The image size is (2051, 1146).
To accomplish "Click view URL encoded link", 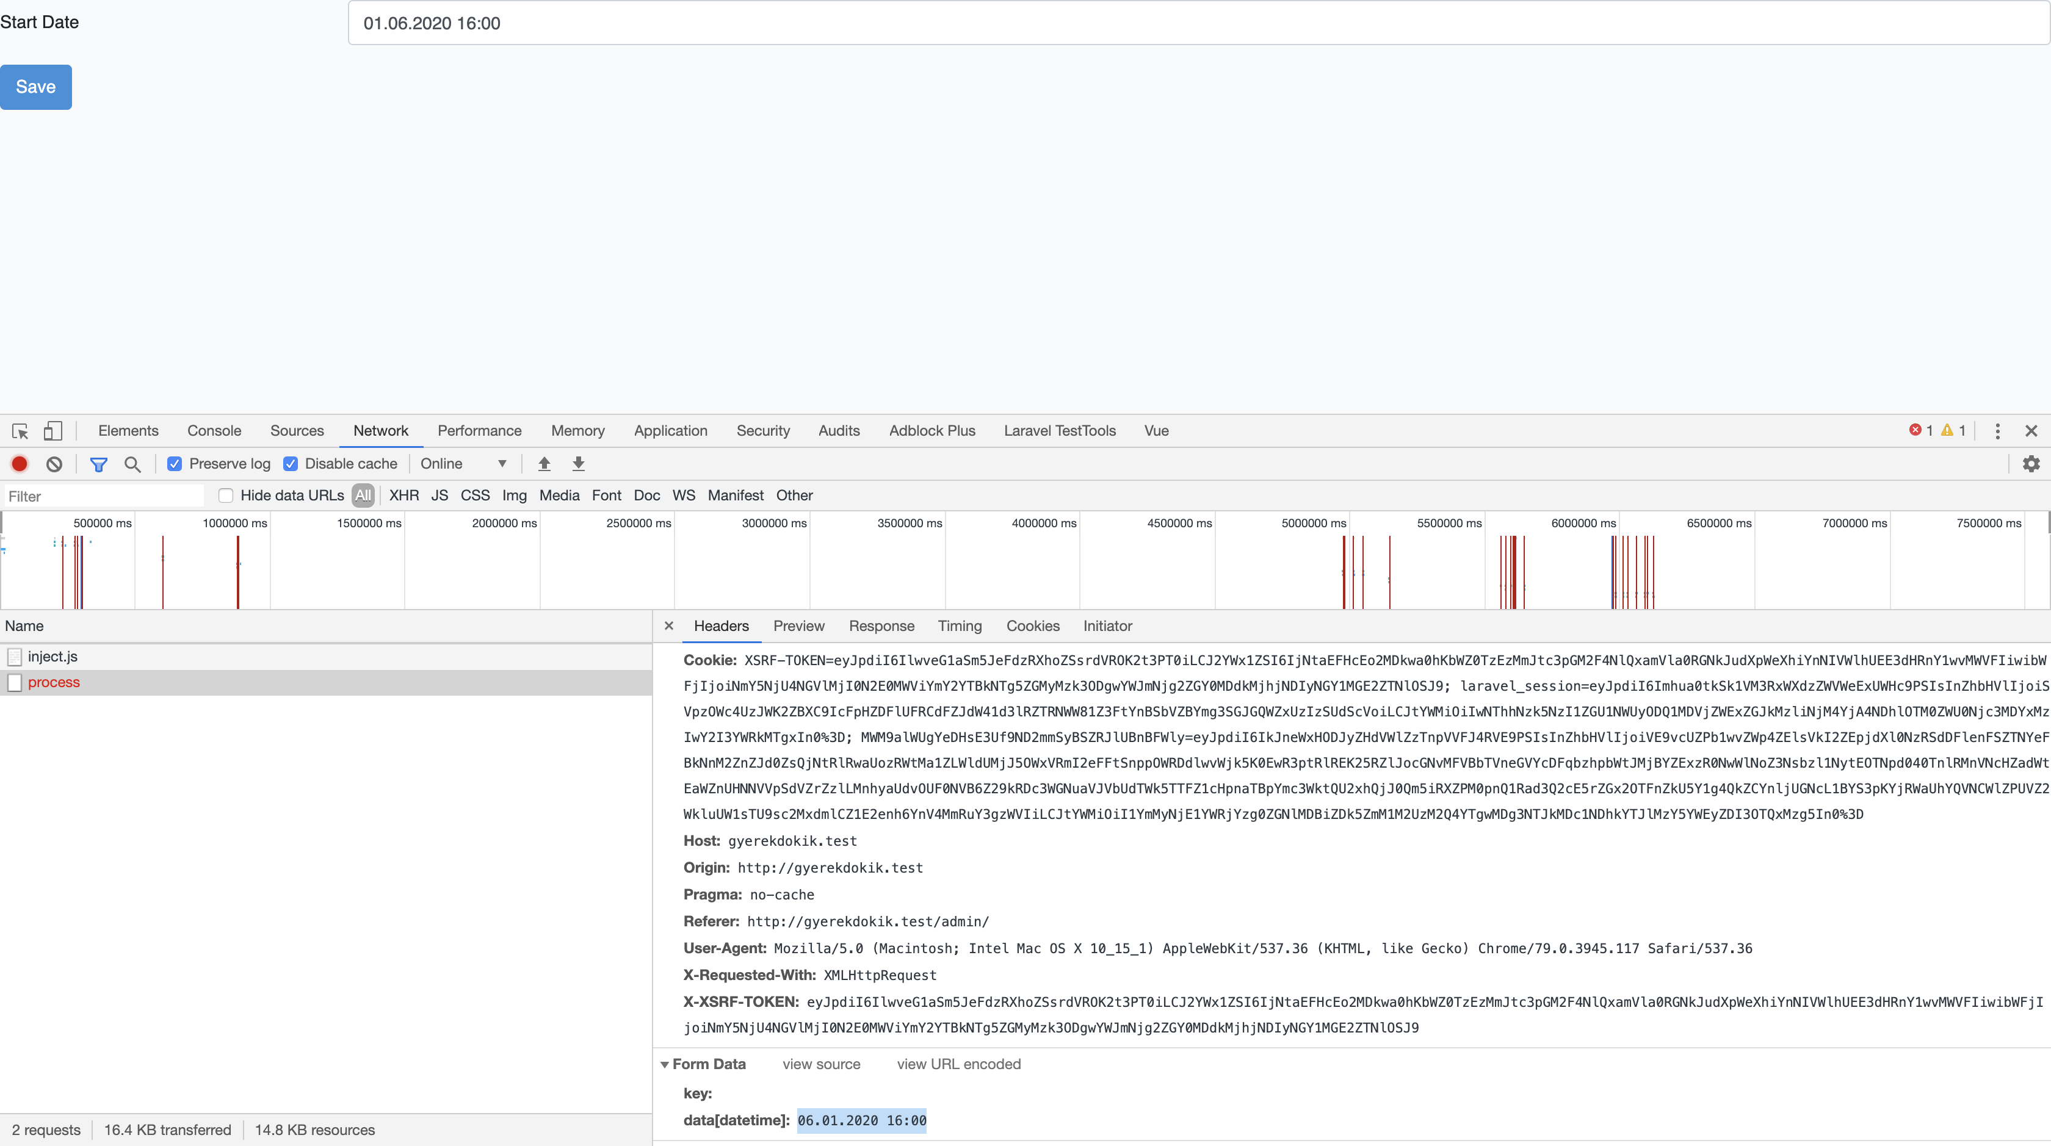I will pos(958,1064).
